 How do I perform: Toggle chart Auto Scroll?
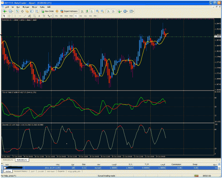tap(108, 11)
